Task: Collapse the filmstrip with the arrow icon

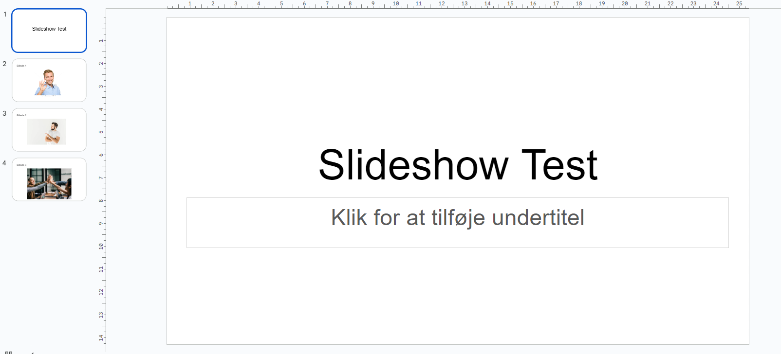Action: 32,353
